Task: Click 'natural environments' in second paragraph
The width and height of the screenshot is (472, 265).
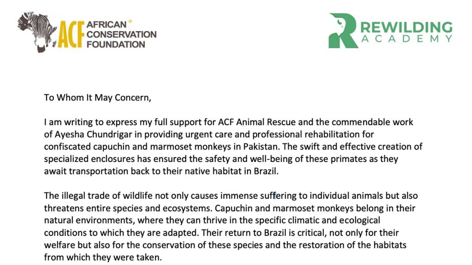Action: click(89, 220)
